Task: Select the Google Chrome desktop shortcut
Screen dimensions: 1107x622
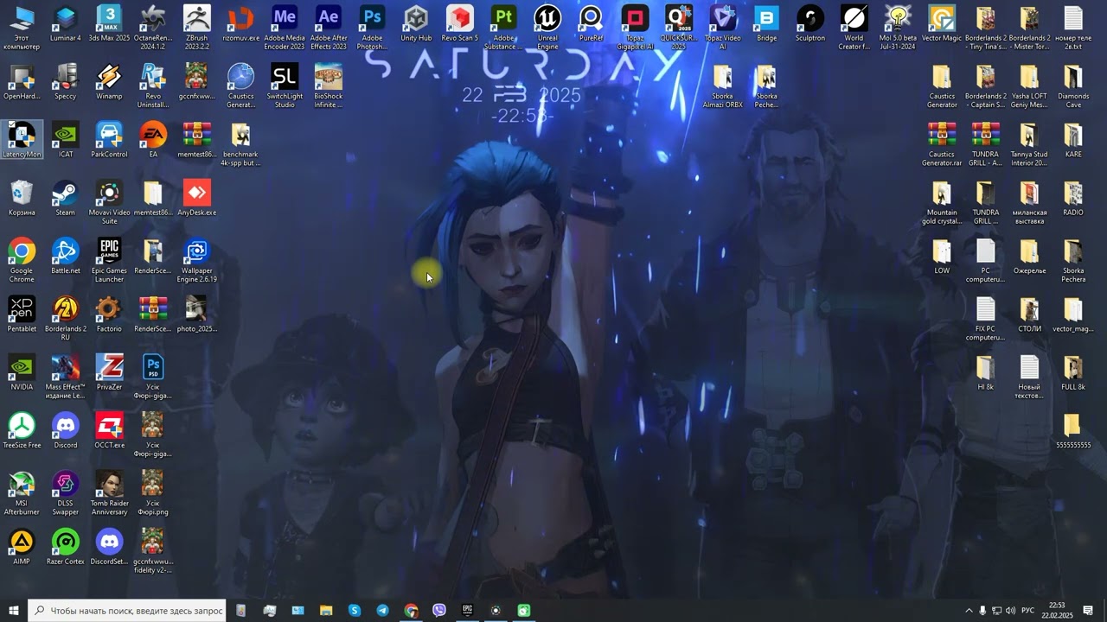Action: tap(22, 260)
